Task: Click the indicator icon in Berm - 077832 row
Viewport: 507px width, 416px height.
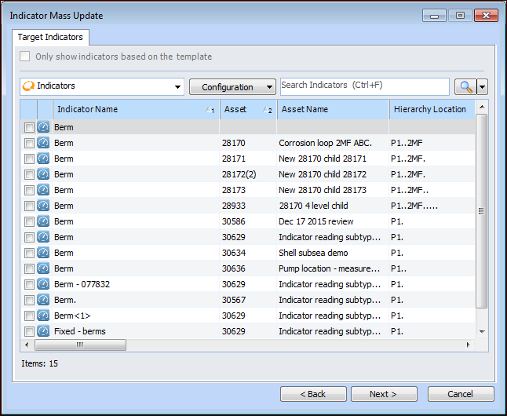Action: pos(43,284)
